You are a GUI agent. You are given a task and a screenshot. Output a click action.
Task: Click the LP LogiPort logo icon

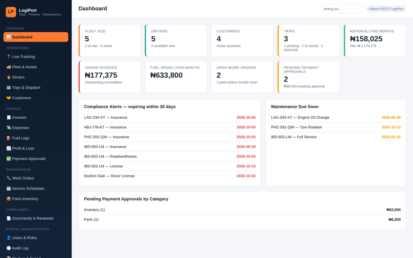[x=11, y=12]
